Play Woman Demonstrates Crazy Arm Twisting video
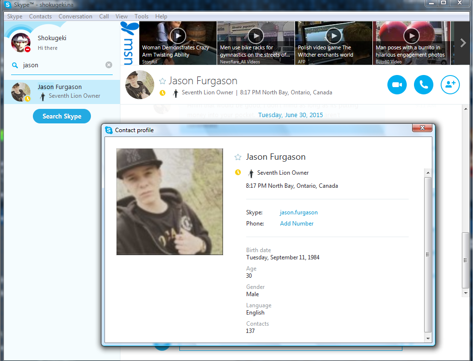Image resolution: width=473 pixels, height=361 pixels. (x=178, y=36)
